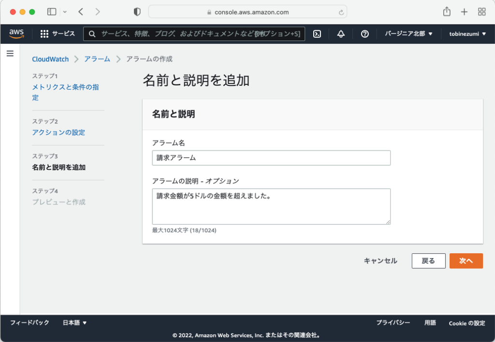Click the 戻る button

pos(428,261)
